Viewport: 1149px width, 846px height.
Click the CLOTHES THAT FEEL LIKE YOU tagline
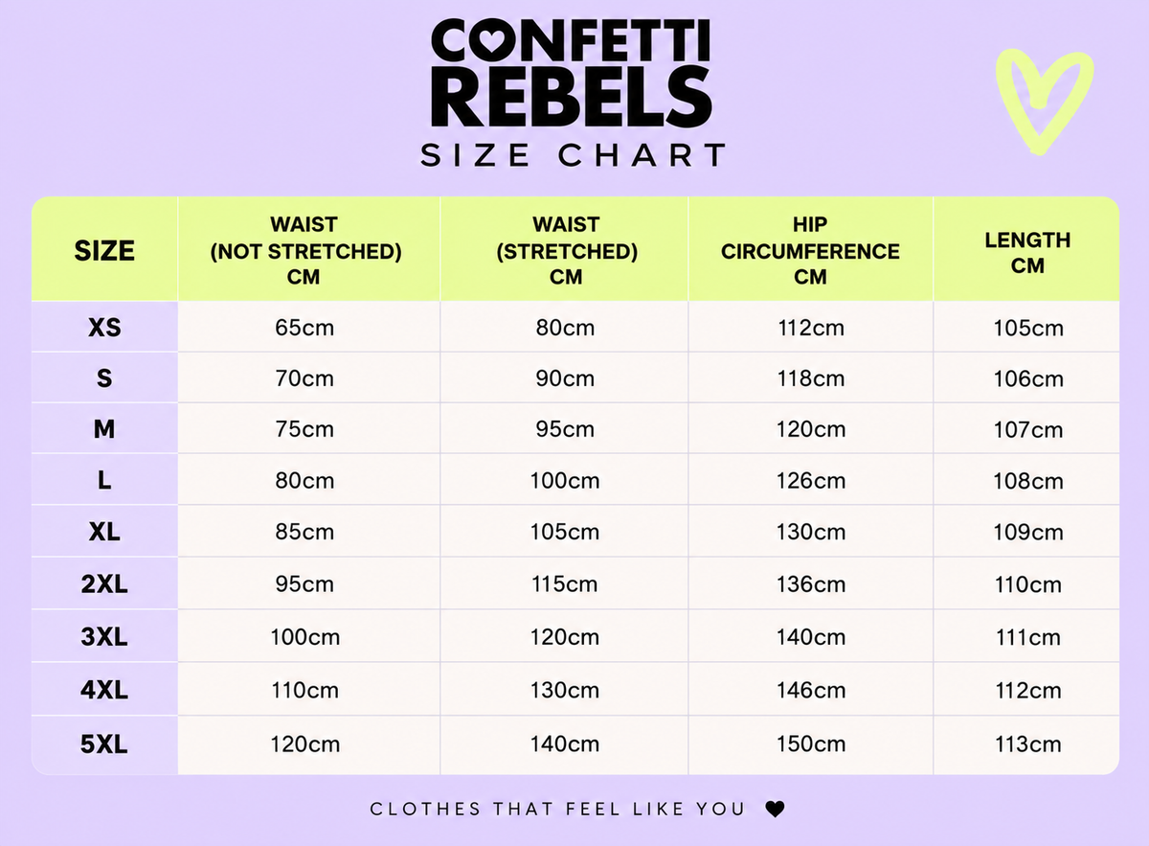[557, 810]
